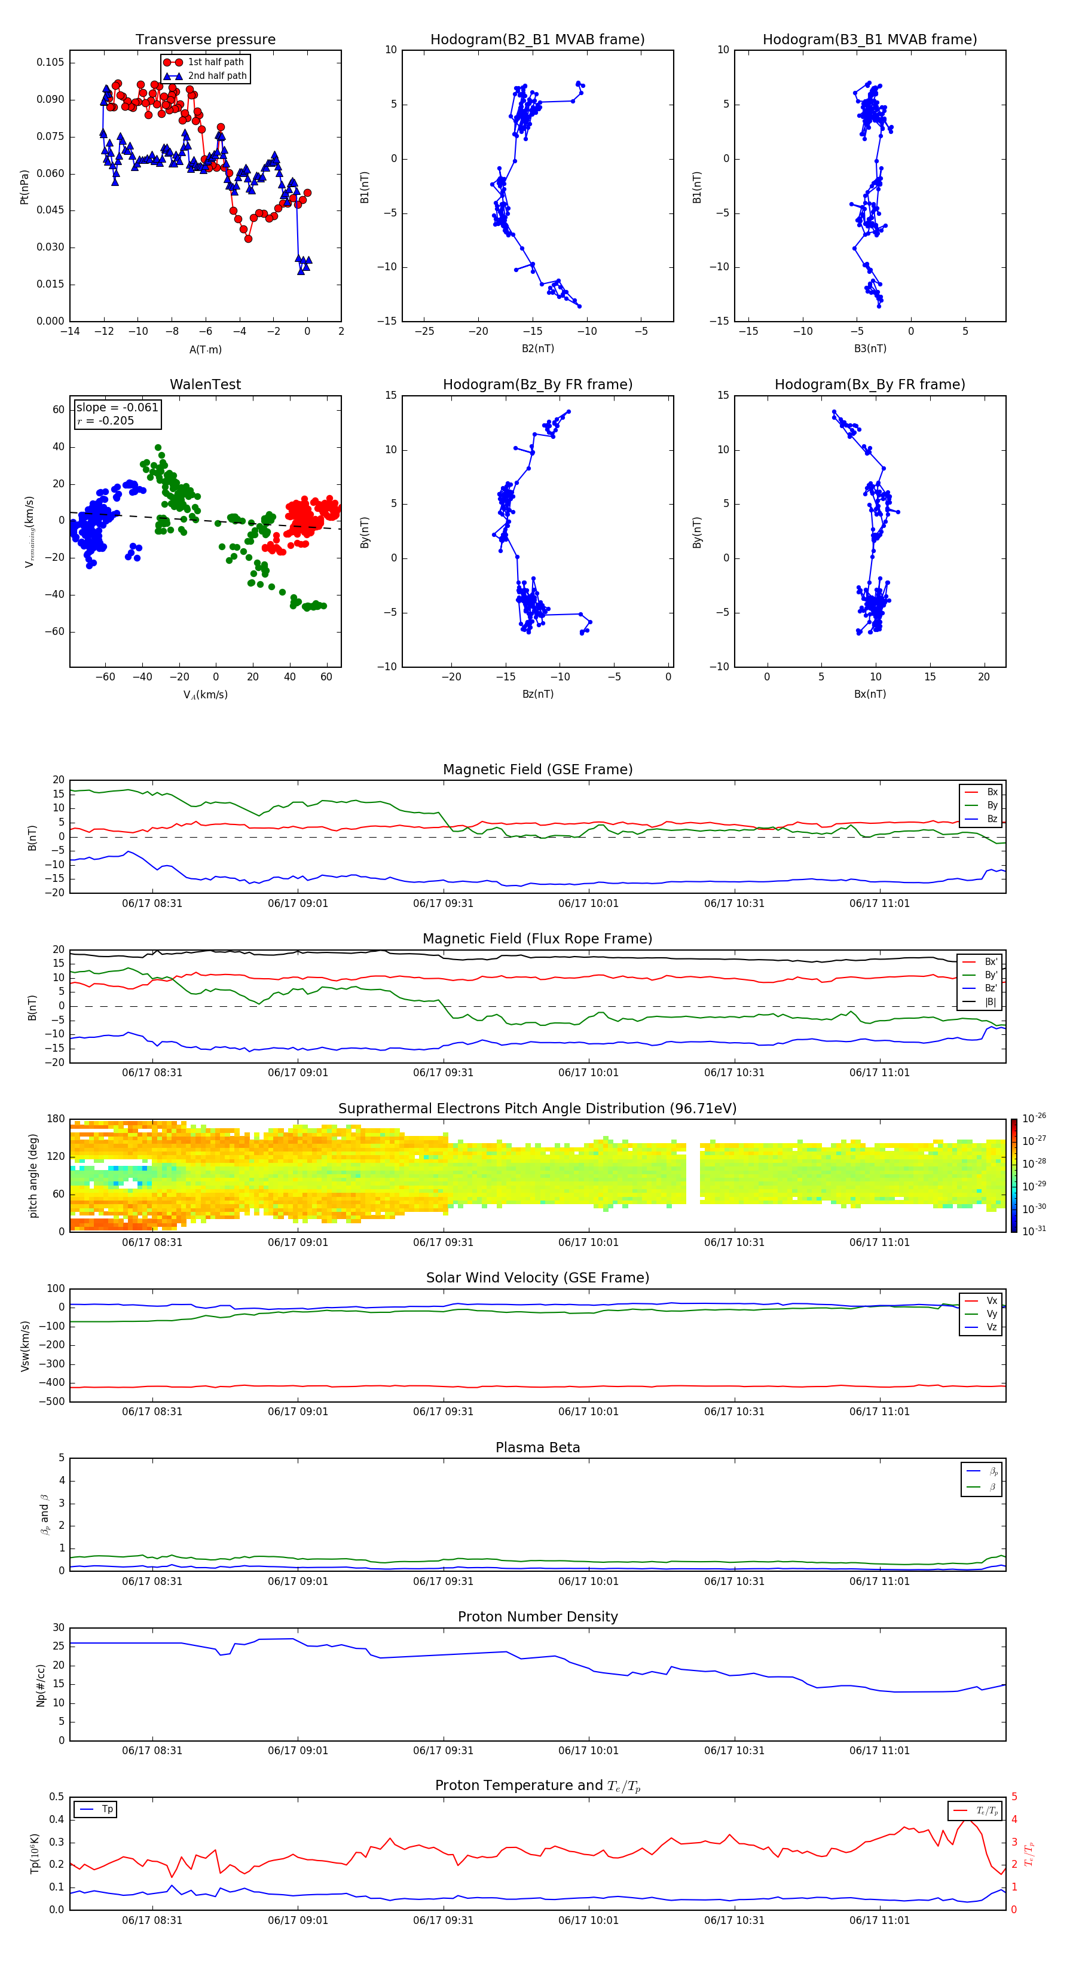This screenshot has height=1973, width=1076.
Task: Click 'By' in GSE magnetic field legend
Action: pyautogui.click(x=982, y=805)
